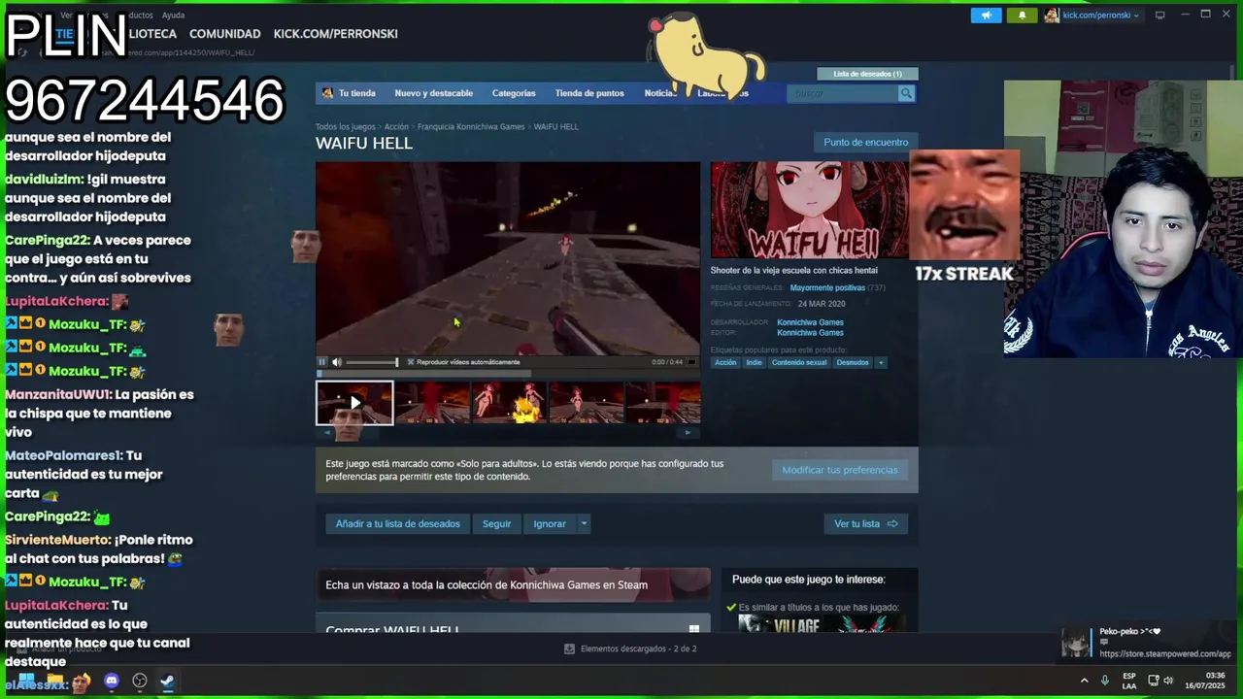The width and height of the screenshot is (1243, 699).
Task: Open the Ayuda menu
Action: click(173, 16)
